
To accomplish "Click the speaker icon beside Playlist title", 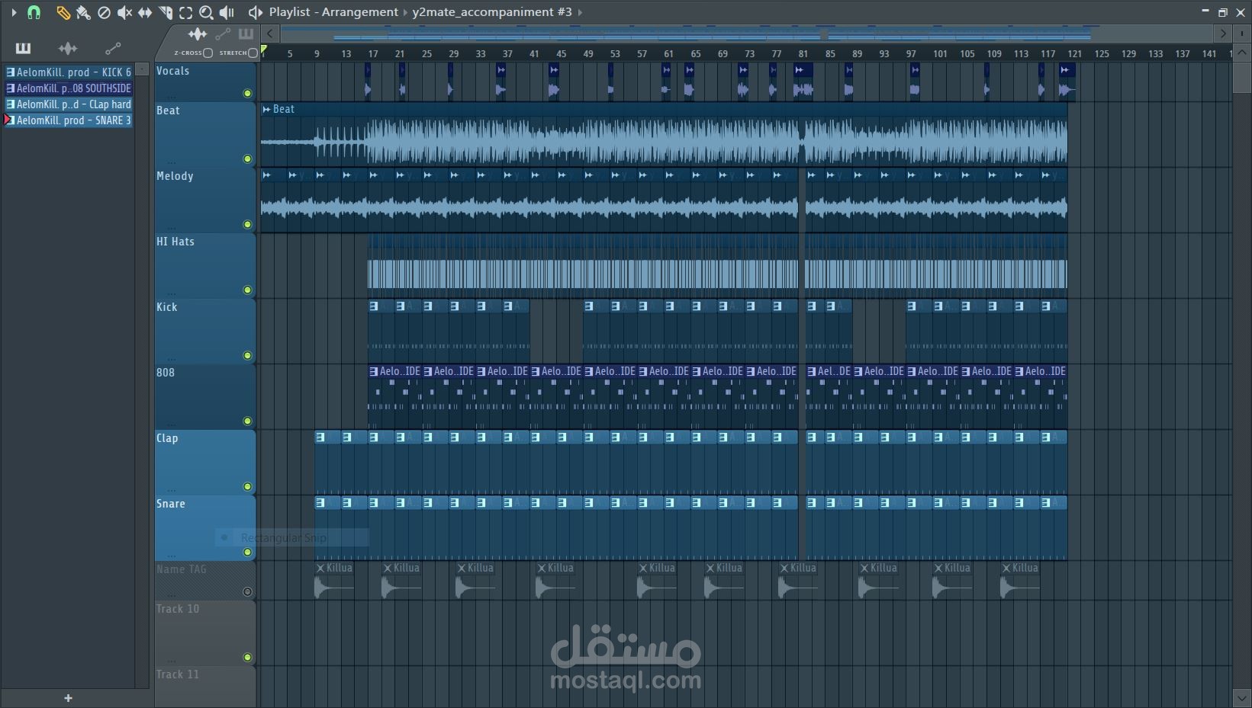I will click(x=256, y=12).
